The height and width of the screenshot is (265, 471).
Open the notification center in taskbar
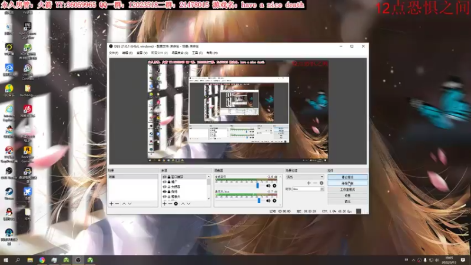point(463,260)
